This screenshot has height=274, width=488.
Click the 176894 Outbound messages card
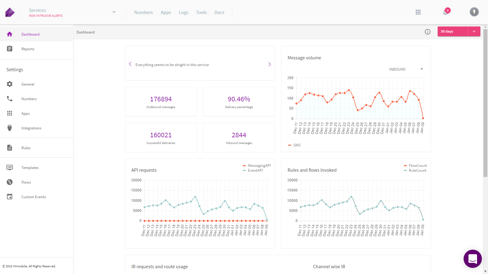click(x=161, y=101)
